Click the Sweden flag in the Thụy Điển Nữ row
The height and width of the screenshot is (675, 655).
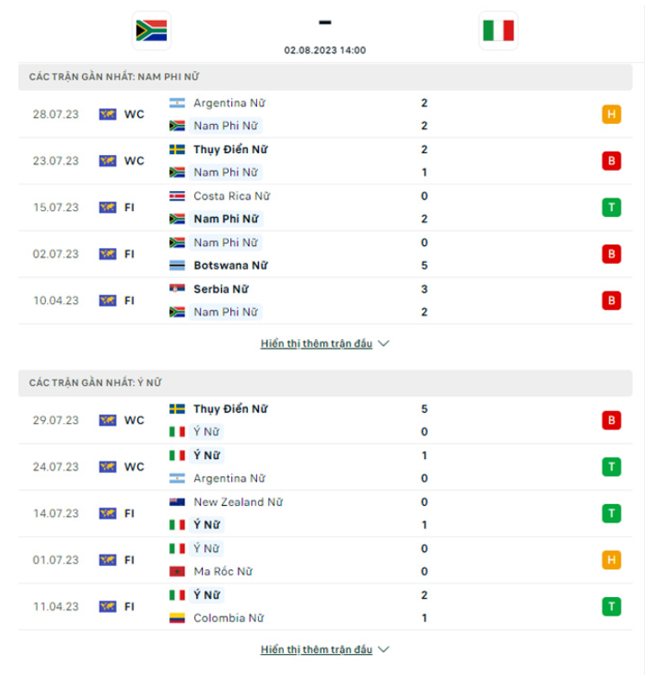(179, 150)
